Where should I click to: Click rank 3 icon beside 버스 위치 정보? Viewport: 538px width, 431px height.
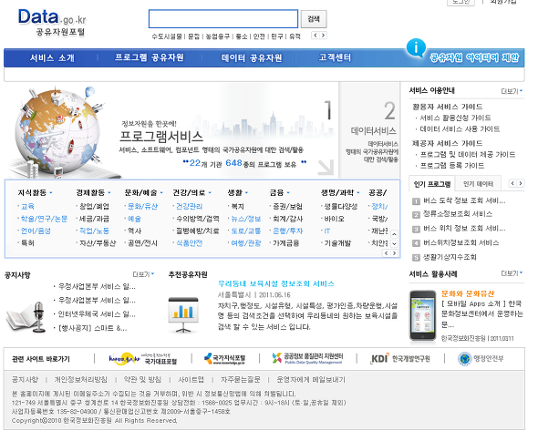(x=416, y=229)
